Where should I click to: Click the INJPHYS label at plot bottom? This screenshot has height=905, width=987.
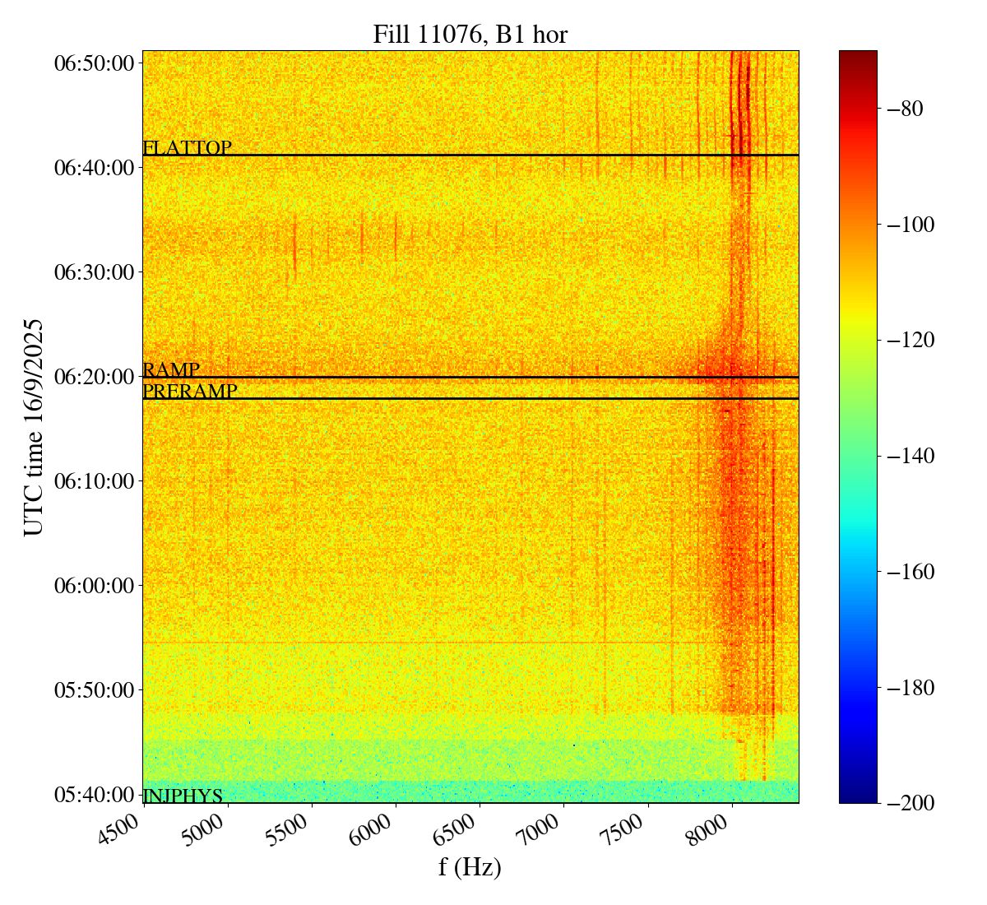coord(183,796)
